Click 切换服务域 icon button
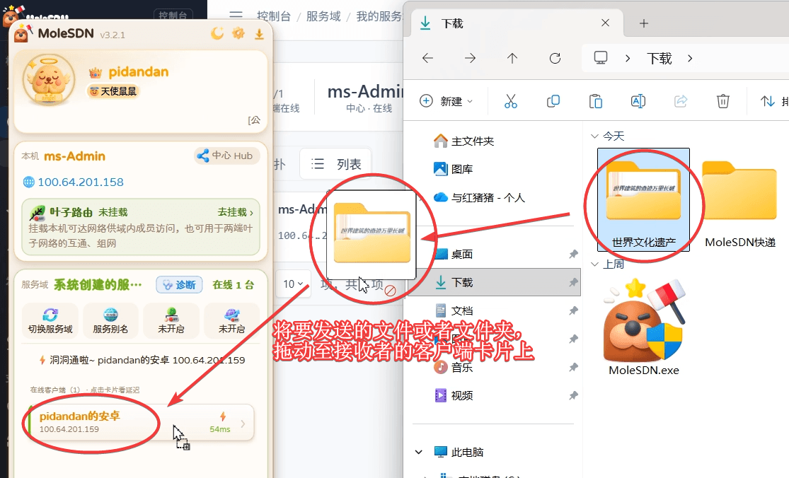 [x=50, y=321]
